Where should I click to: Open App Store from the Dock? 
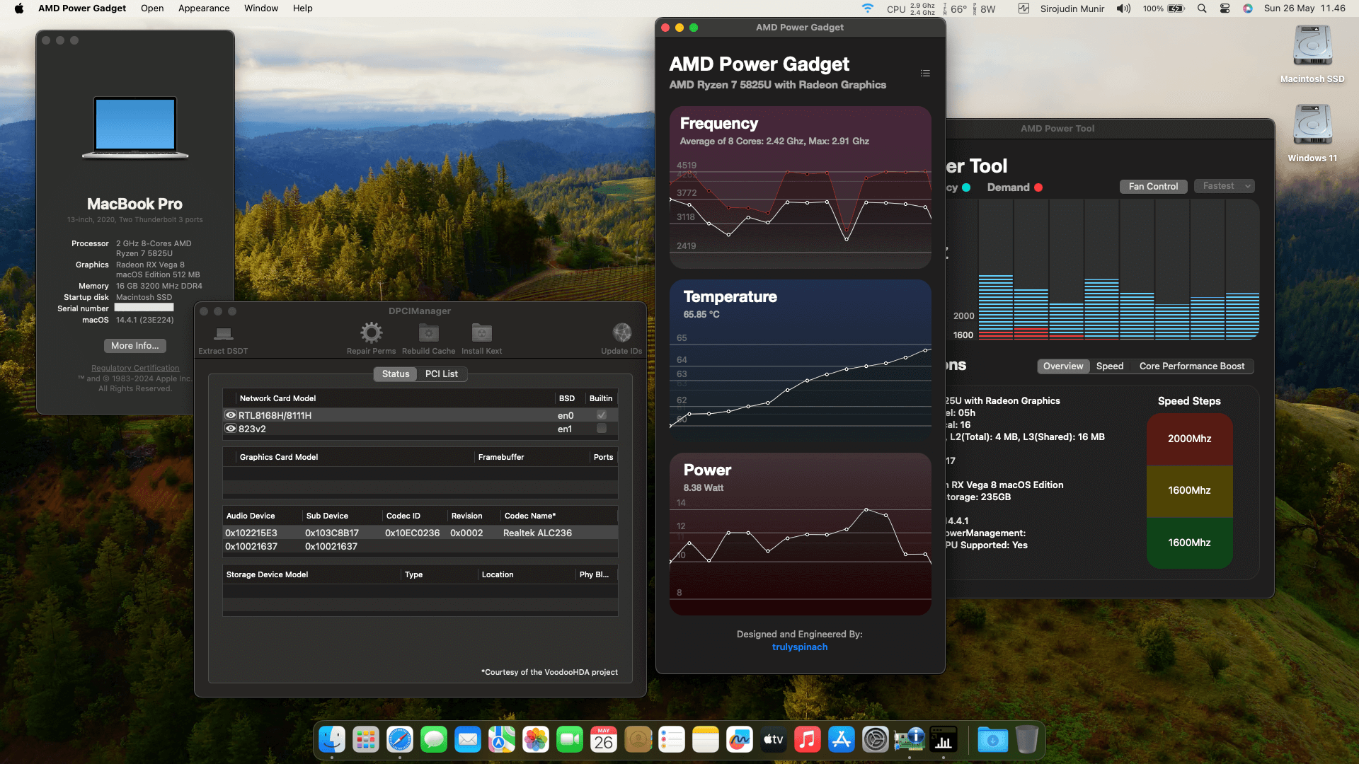842,739
